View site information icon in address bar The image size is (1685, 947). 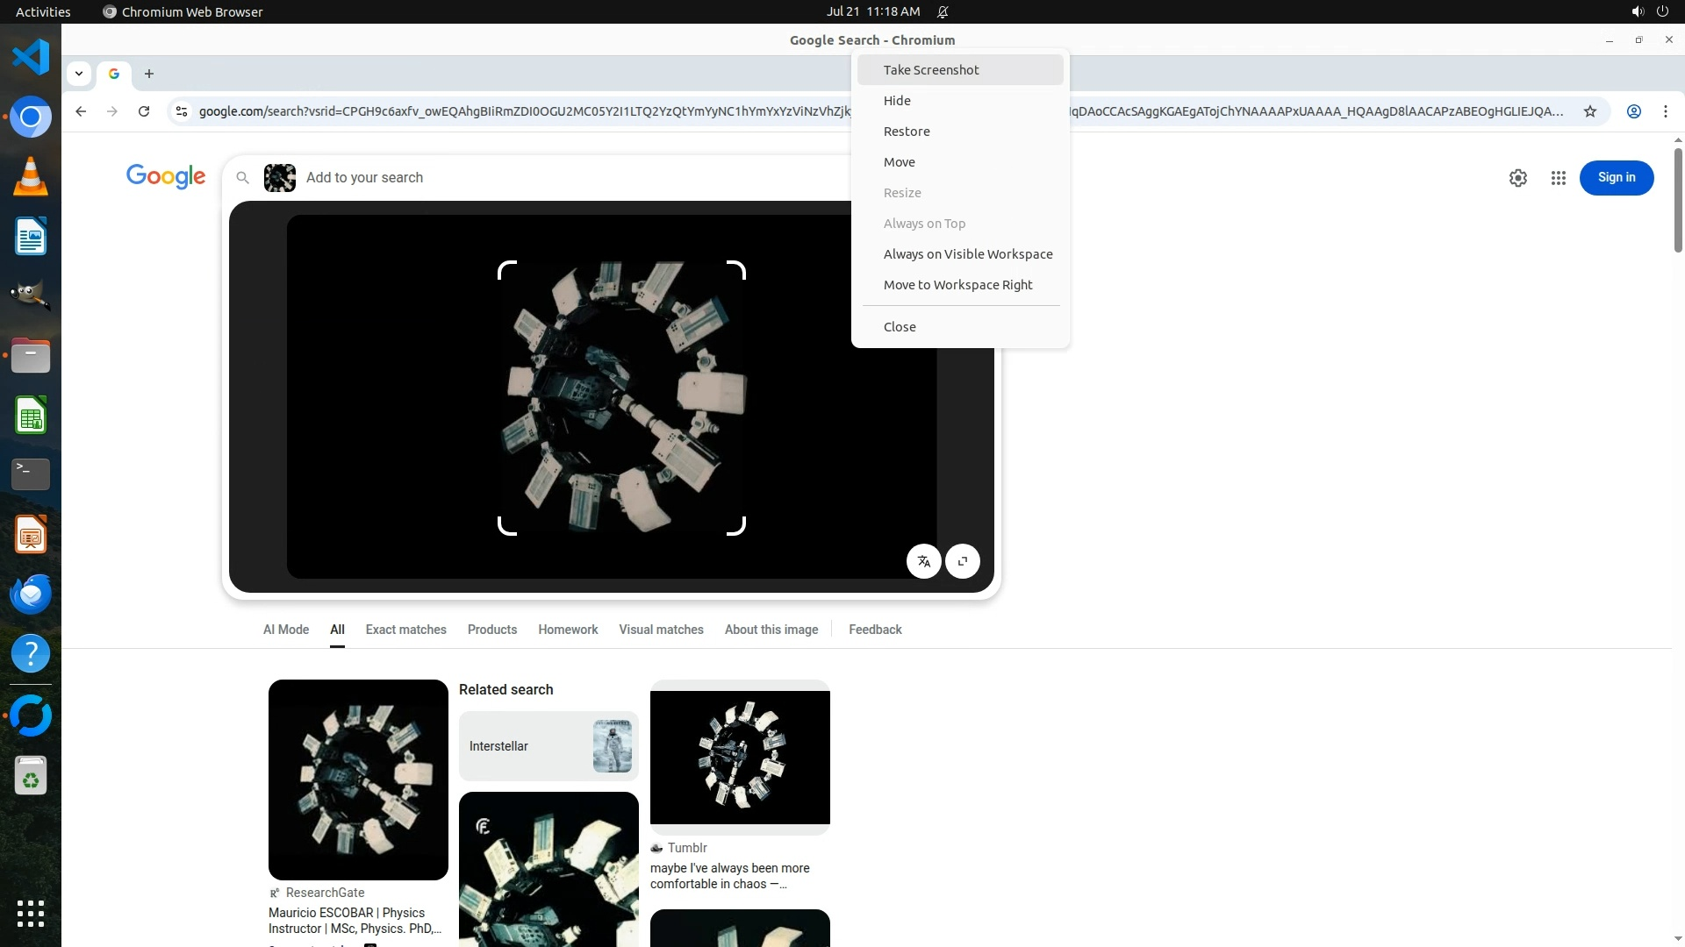(182, 111)
